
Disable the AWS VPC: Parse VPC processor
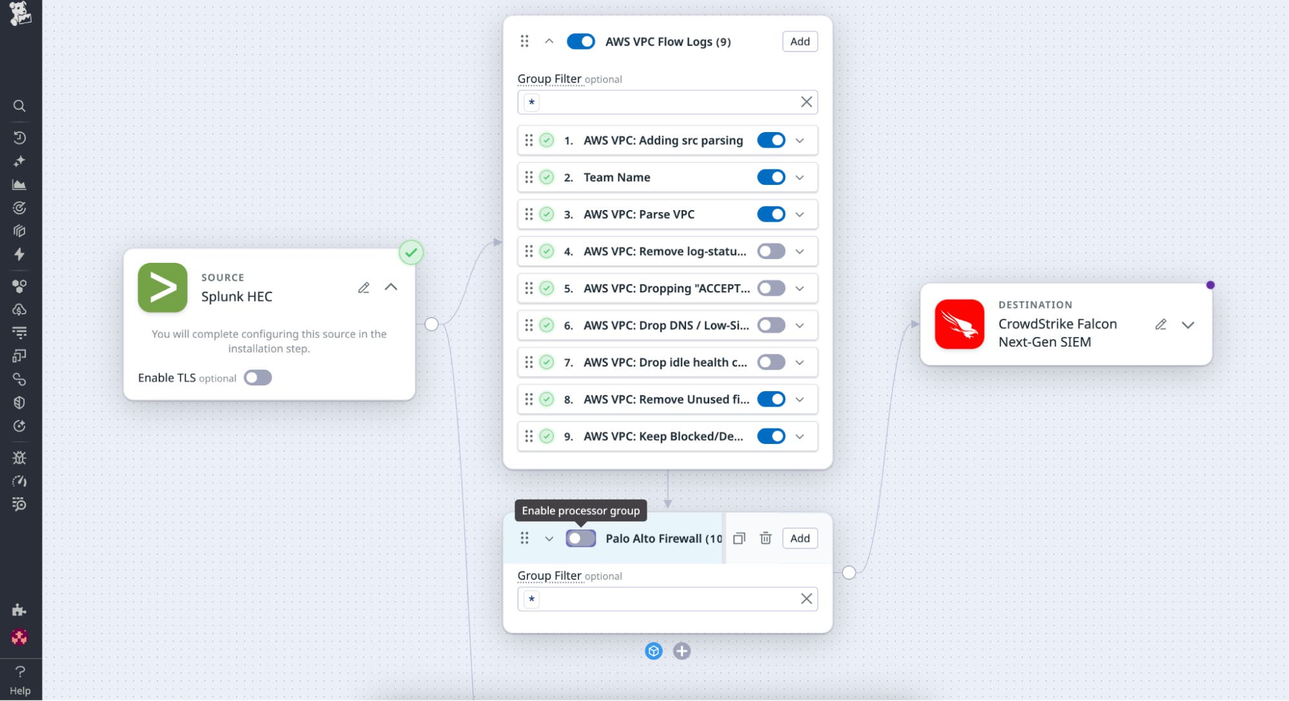771,214
